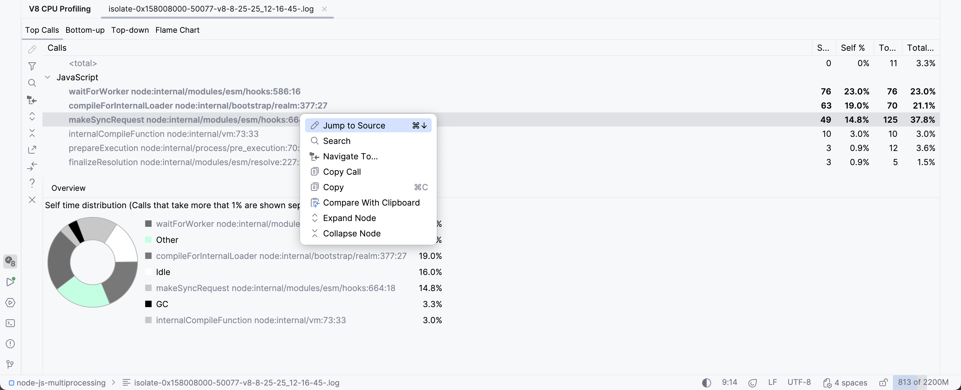Click the filter icon in the profiler toolbar
The height and width of the screenshot is (390, 961).
[x=32, y=66]
